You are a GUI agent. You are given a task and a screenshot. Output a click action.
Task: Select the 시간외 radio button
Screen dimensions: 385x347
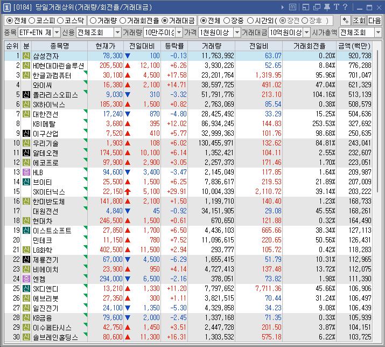click(x=250, y=20)
